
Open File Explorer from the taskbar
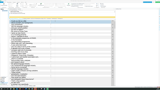pyautogui.click(x=14, y=89)
